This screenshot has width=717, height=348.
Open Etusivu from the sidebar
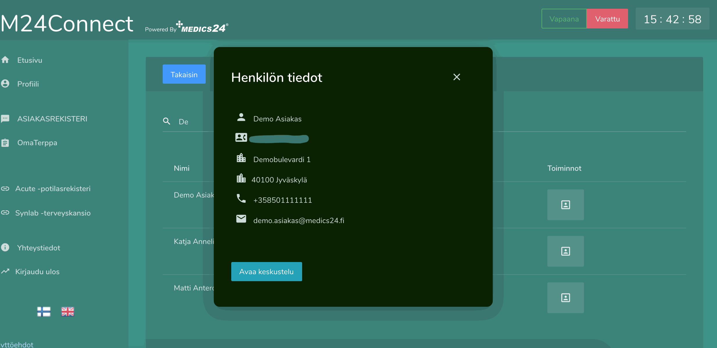30,60
